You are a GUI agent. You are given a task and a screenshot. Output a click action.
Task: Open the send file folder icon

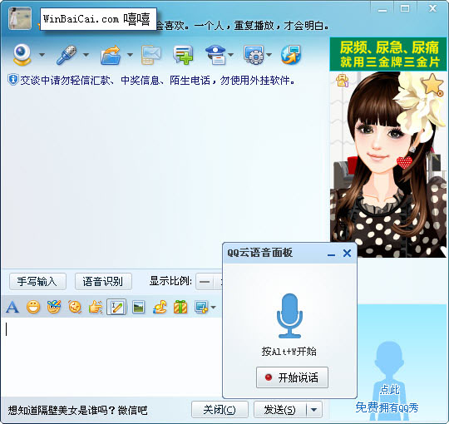[x=111, y=55]
